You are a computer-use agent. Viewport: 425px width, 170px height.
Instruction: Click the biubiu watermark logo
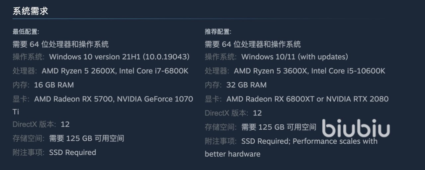pyautogui.click(x=356, y=128)
